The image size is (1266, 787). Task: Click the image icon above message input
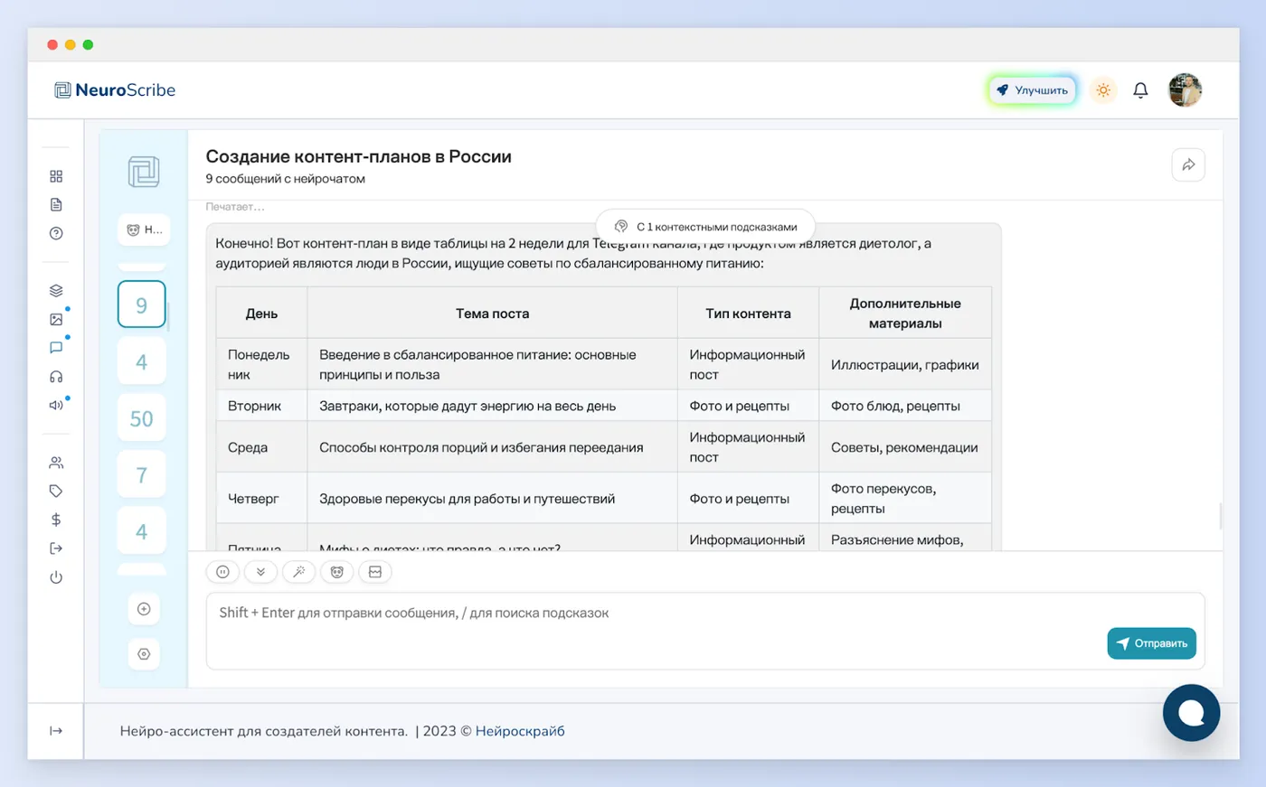[x=375, y=571]
